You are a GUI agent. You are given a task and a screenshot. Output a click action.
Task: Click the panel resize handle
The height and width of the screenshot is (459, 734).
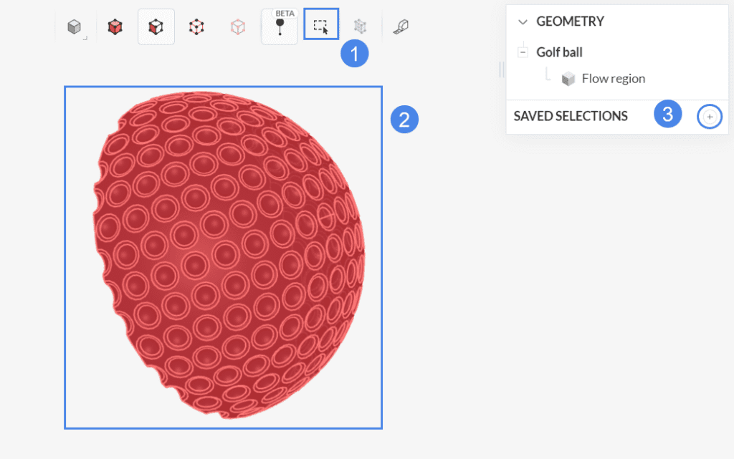(500, 70)
